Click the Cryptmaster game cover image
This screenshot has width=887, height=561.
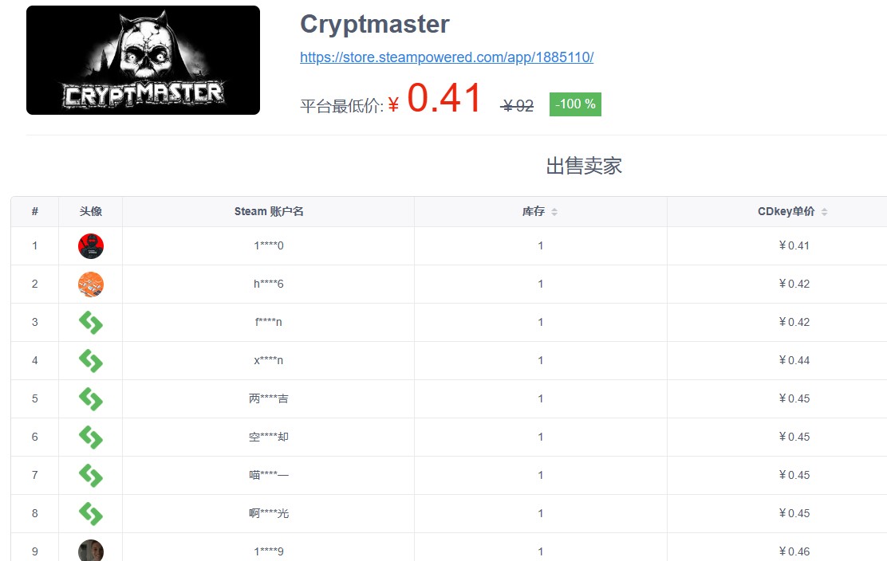pos(143,61)
